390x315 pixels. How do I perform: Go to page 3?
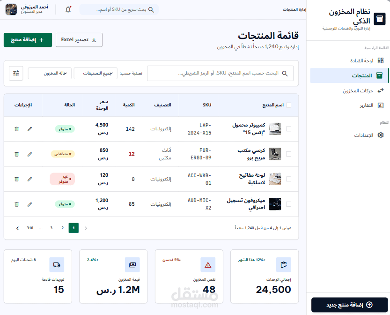coord(51,228)
